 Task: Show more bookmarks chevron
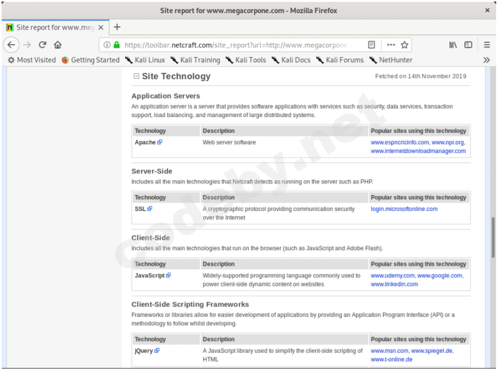(486, 60)
